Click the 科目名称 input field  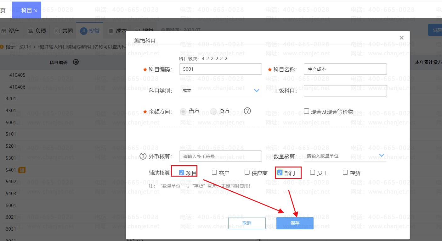345,69
